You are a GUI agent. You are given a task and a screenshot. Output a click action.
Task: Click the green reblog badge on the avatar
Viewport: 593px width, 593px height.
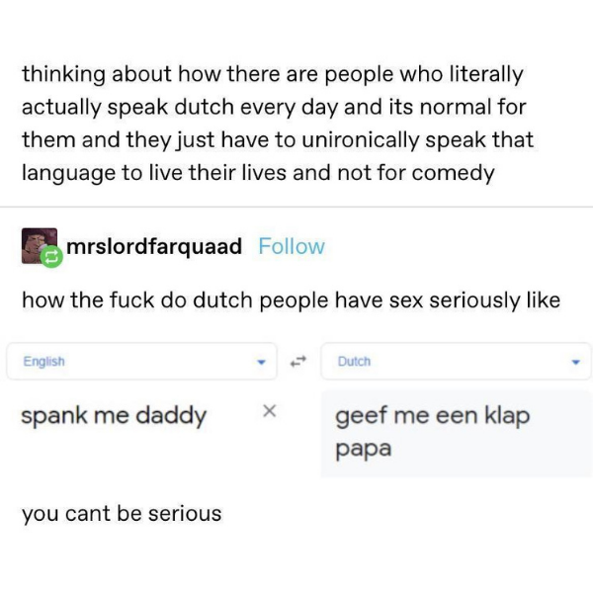point(50,256)
